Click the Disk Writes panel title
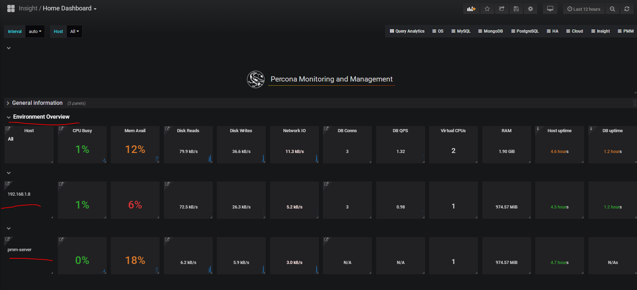Viewport: 637px width, 290px height. [x=241, y=131]
